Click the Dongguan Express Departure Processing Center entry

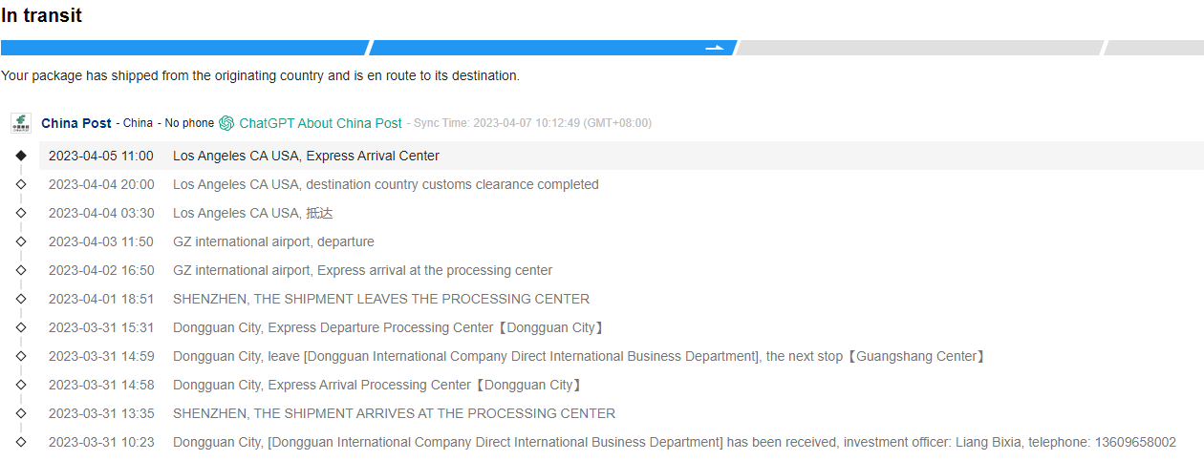point(388,327)
